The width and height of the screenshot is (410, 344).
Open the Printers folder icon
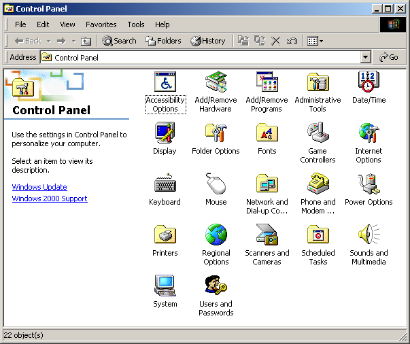[x=165, y=235]
